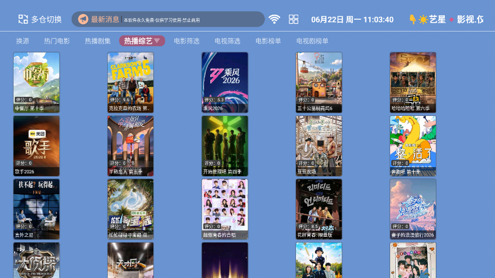Click the four-square grid layout icon
Image resolution: width=495 pixels, height=278 pixels.
click(294, 19)
